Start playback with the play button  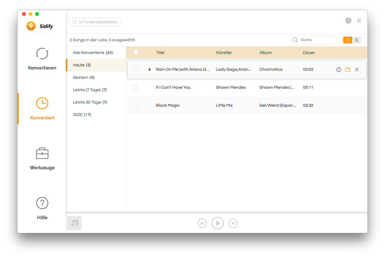218,223
